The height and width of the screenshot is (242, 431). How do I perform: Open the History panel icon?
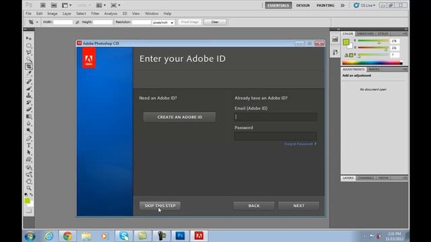tap(335, 52)
